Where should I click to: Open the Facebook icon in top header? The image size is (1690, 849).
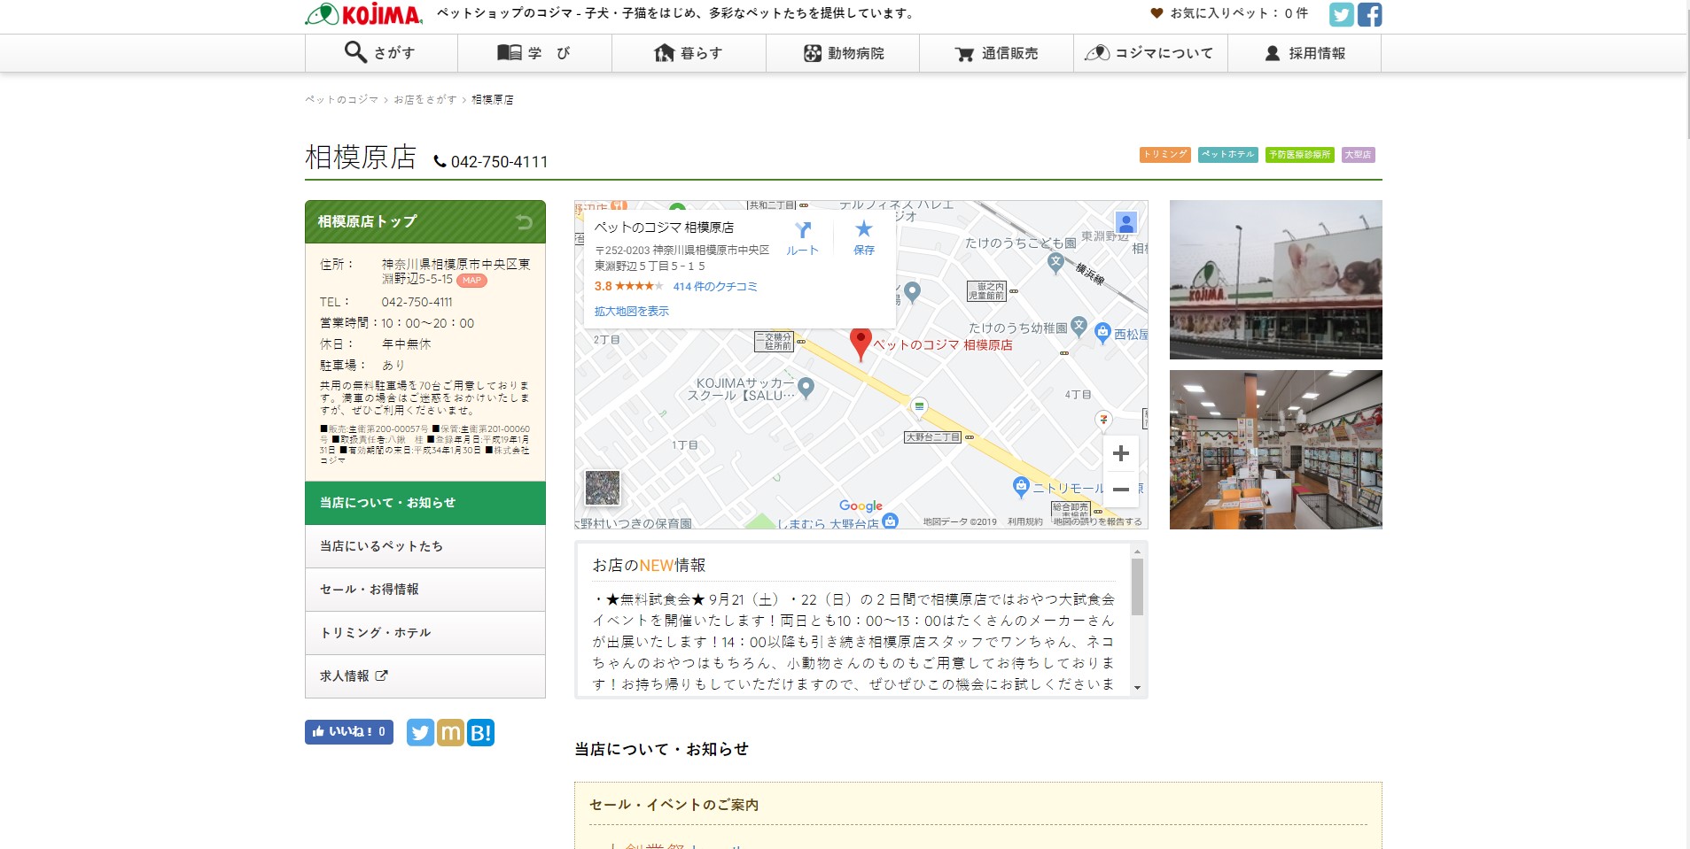[x=1369, y=14]
